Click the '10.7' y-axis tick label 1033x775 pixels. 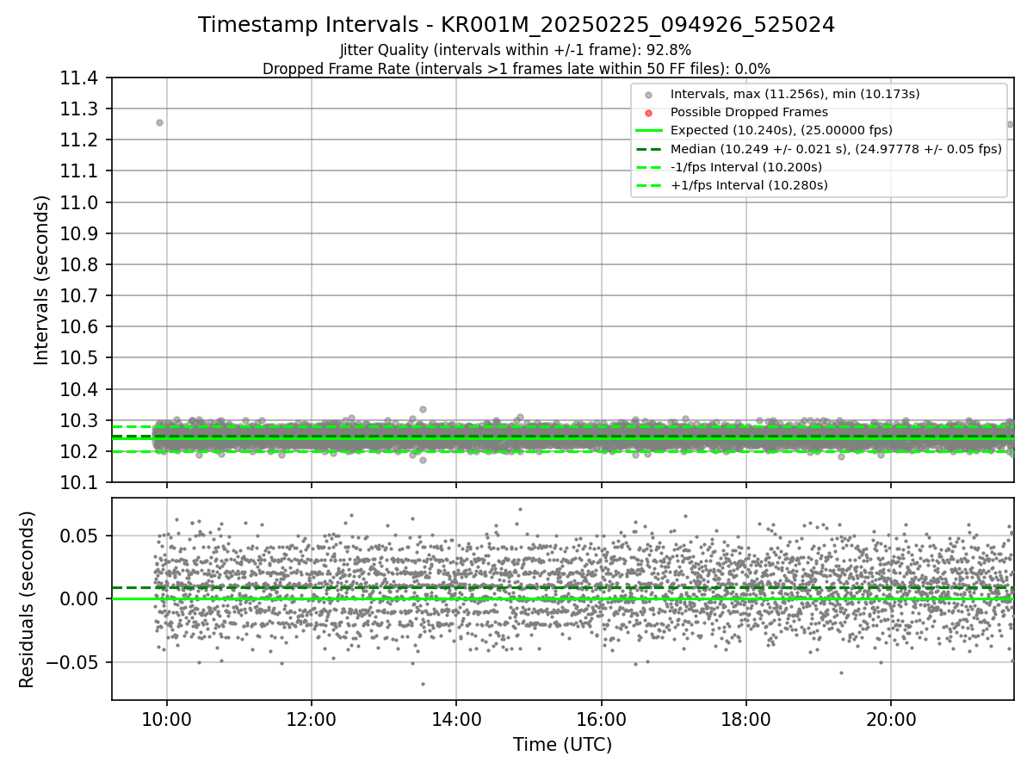click(x=78, y=295)
